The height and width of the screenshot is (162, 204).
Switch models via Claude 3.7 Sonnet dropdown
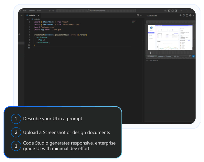[x=164, y=56]
